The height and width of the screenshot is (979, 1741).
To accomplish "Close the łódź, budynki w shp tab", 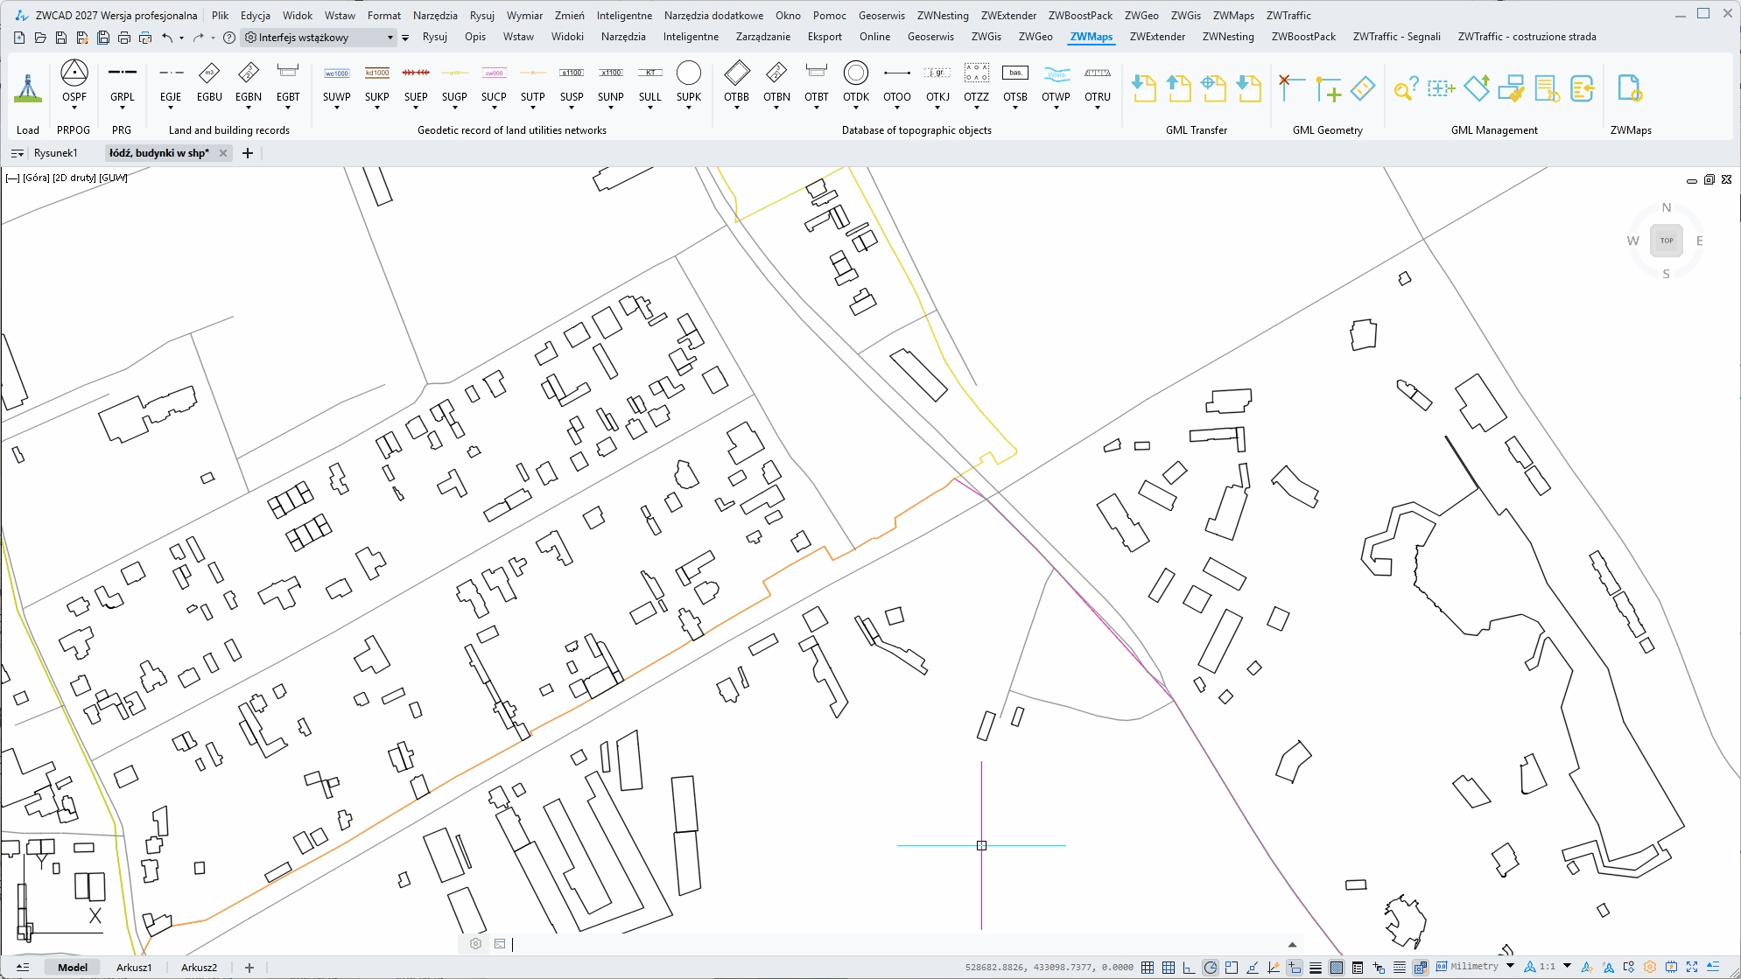I will pyautogui.click(x=223, y=153).
